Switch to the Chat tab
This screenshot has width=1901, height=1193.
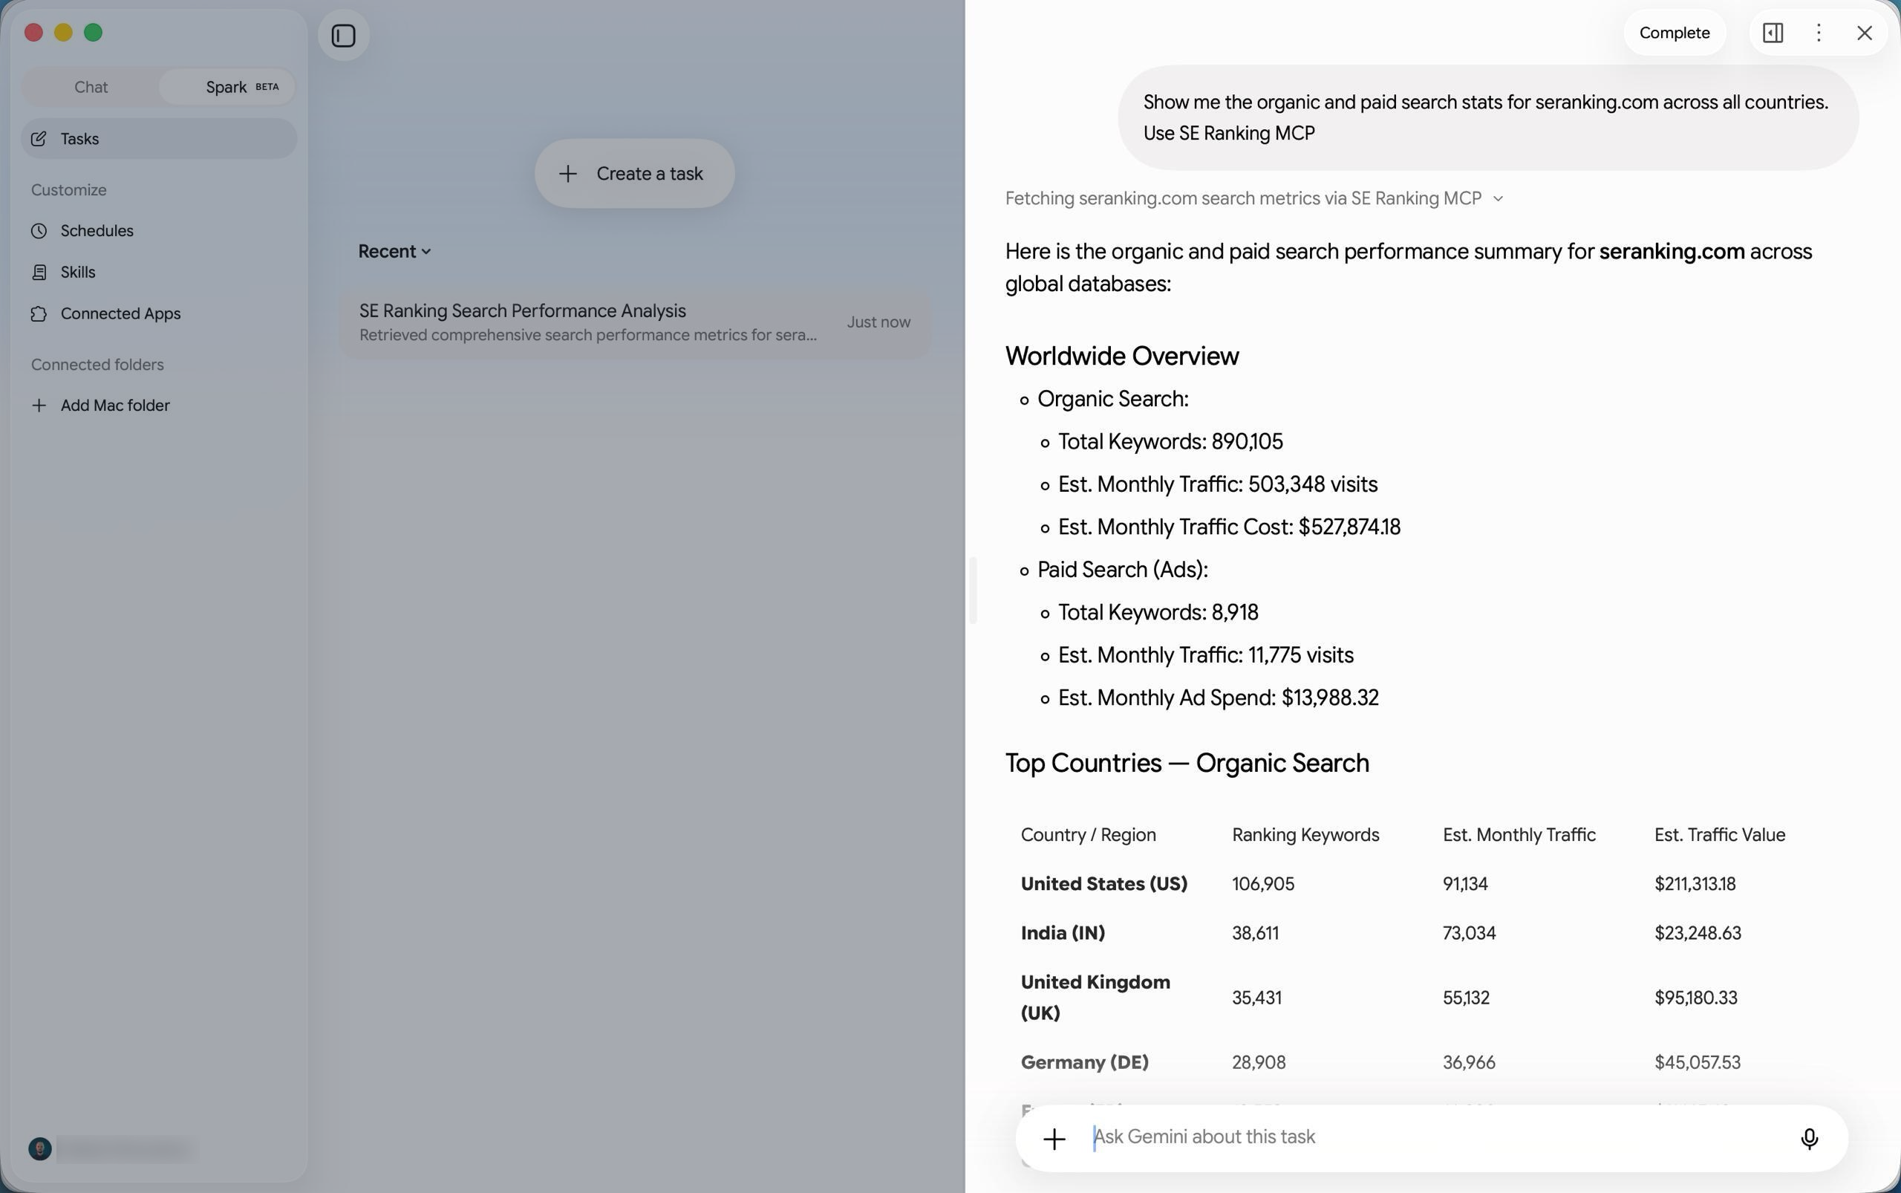(91, 87)
